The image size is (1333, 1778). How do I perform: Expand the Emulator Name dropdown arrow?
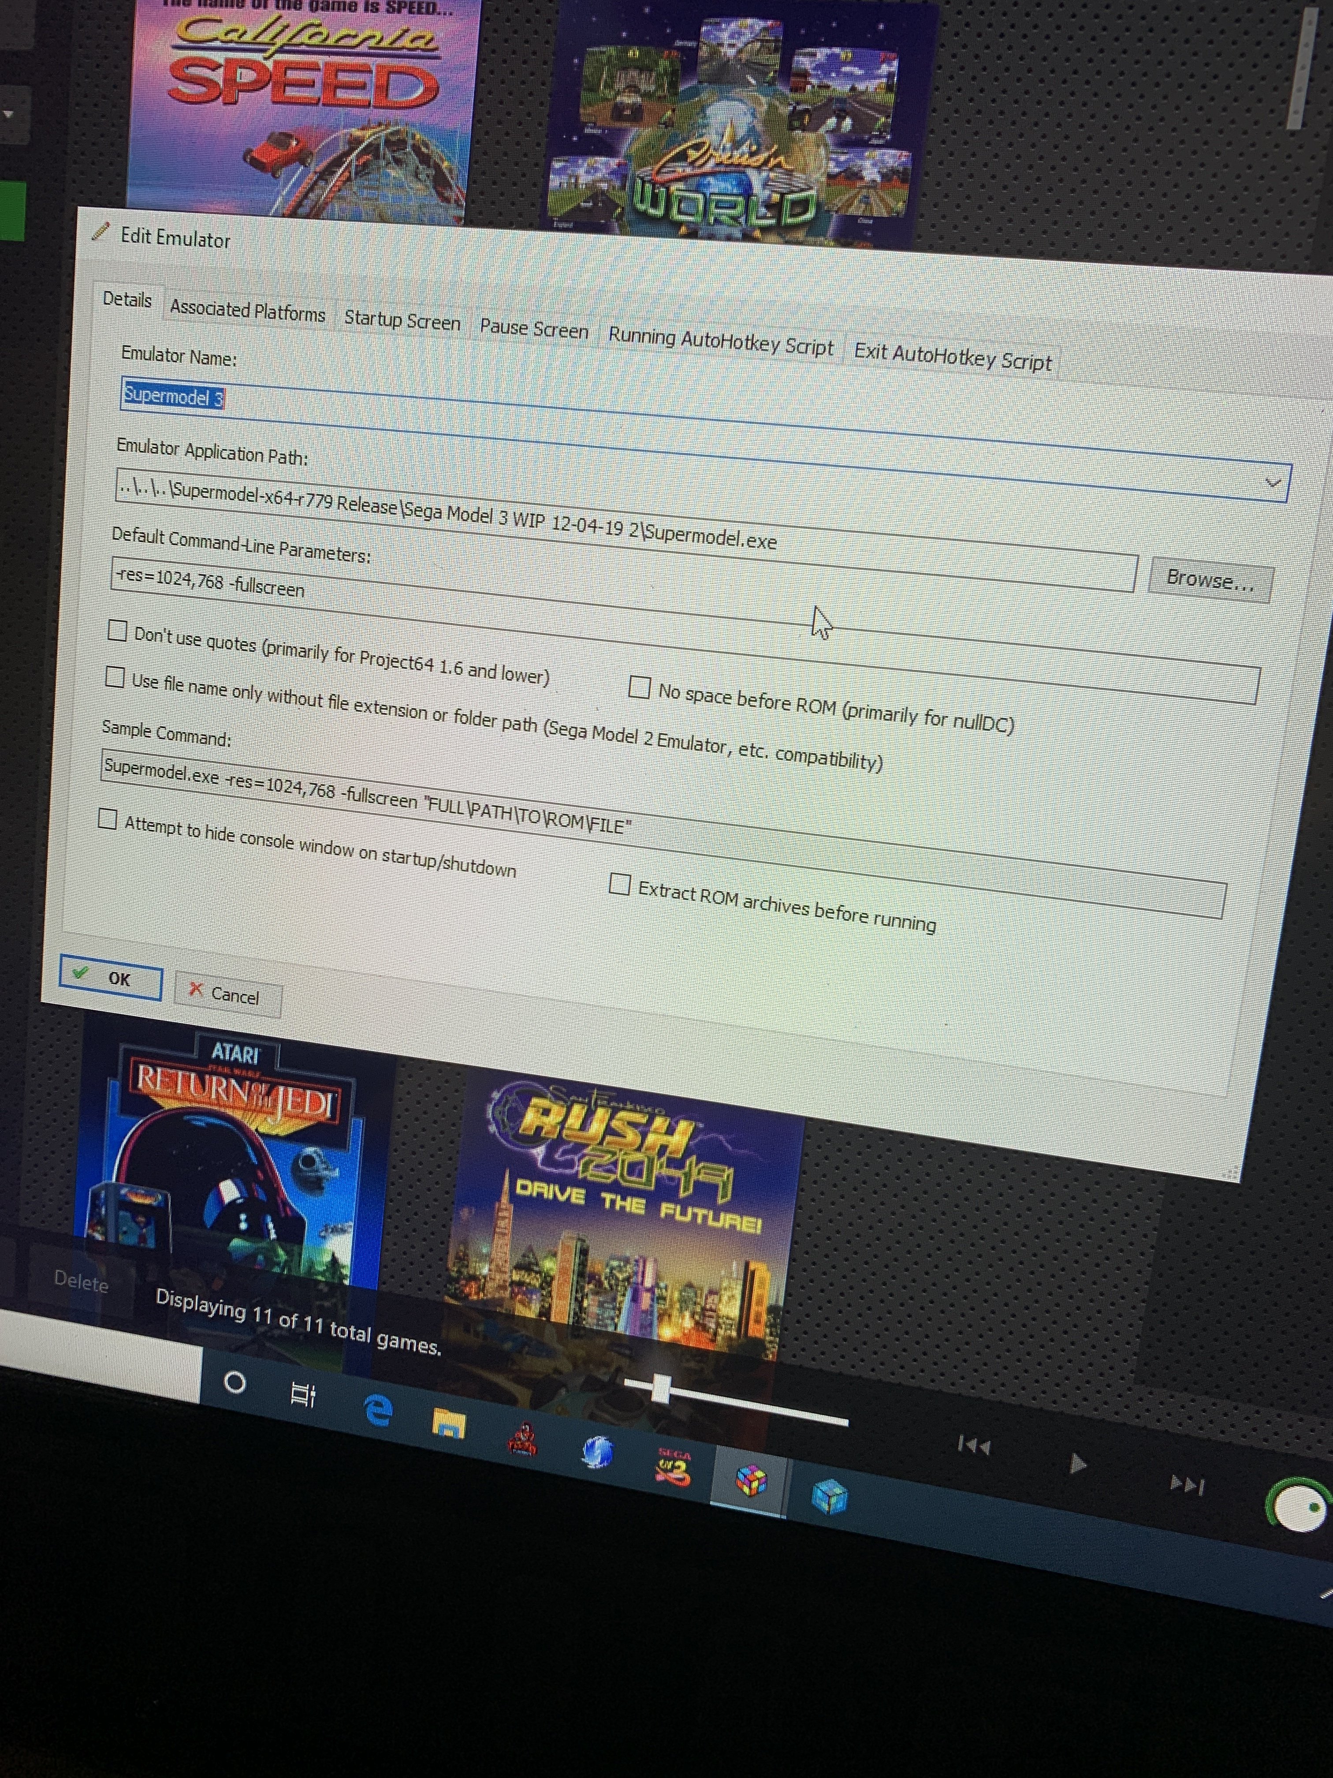(x=1272, y=482)
